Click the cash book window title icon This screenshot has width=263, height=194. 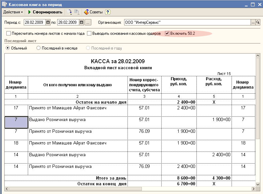tap(4, 4)
